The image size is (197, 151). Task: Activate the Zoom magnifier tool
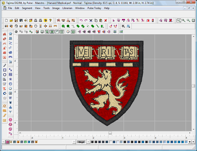click(179, 20)
